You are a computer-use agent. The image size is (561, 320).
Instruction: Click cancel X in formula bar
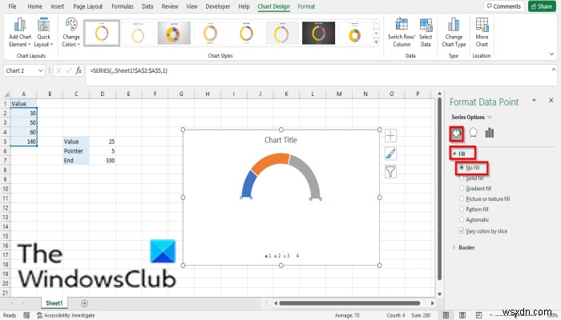pos(59,70)
